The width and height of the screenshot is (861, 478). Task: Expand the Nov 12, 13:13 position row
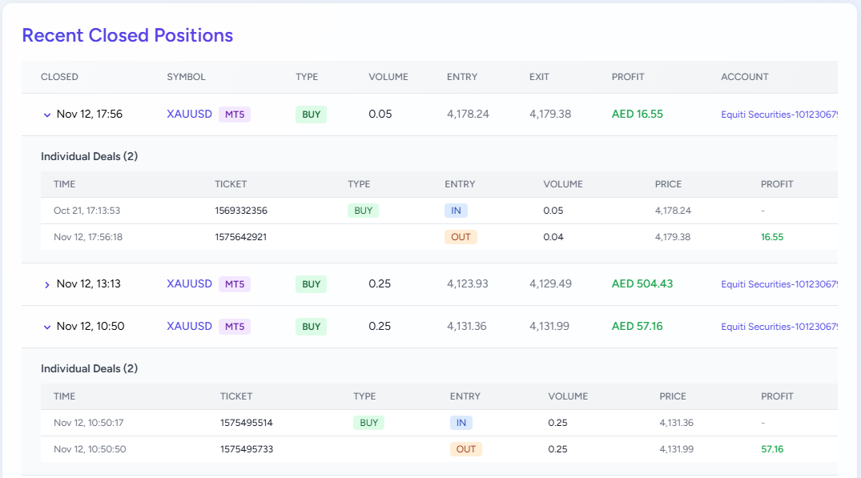[47, 283]
